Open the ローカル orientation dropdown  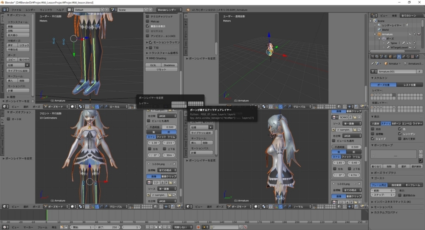pos(118,107)
